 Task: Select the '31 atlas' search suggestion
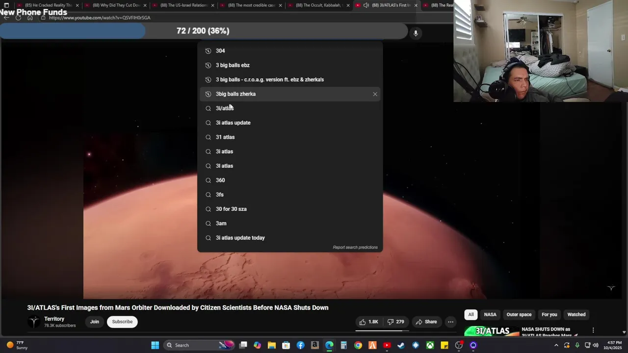(290, 137)
